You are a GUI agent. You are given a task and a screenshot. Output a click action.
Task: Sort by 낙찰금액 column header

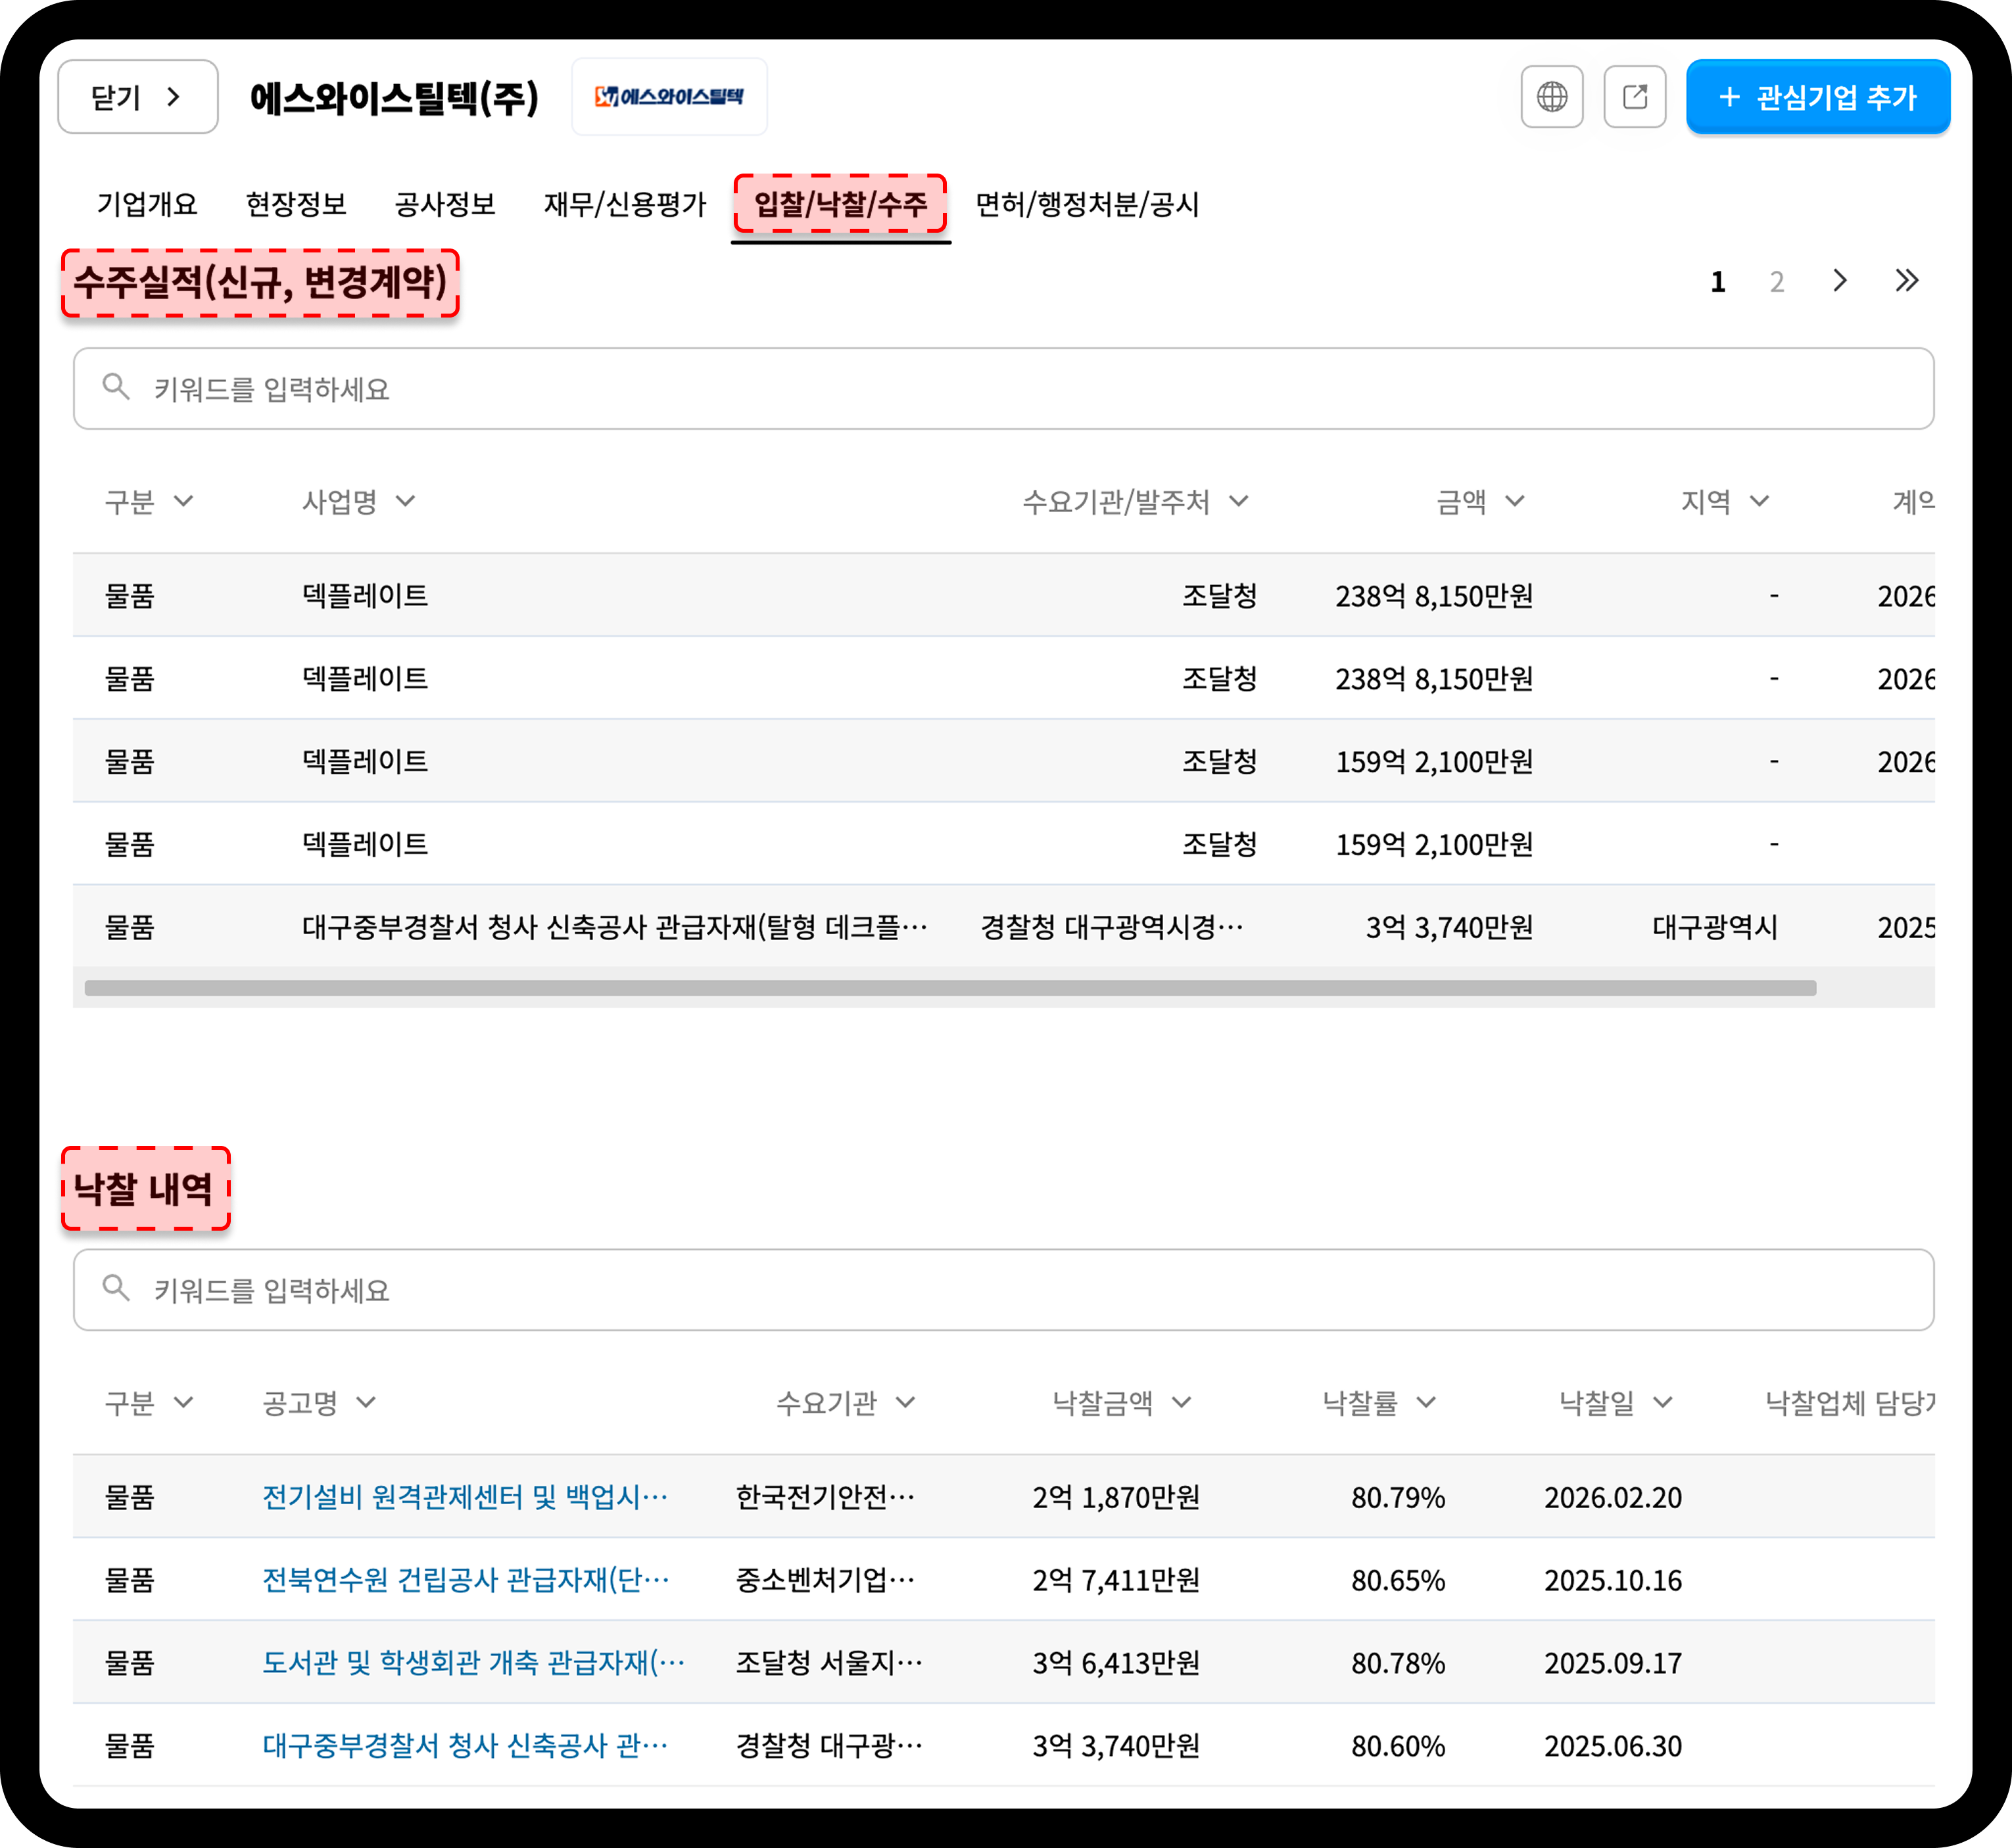click(x=1121, y=1402)
